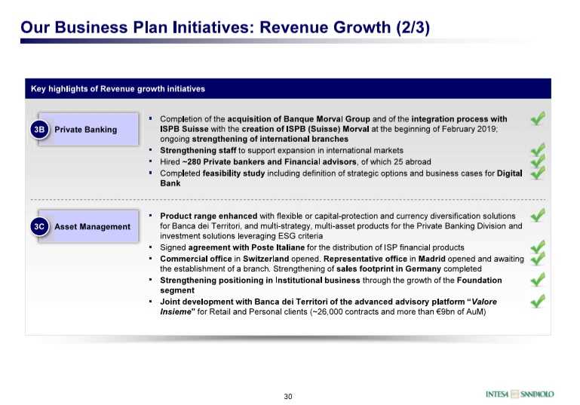Click the slide title Our Business Plan Initiatives
The height and width of the screenshot is (405, 580).
225,27
